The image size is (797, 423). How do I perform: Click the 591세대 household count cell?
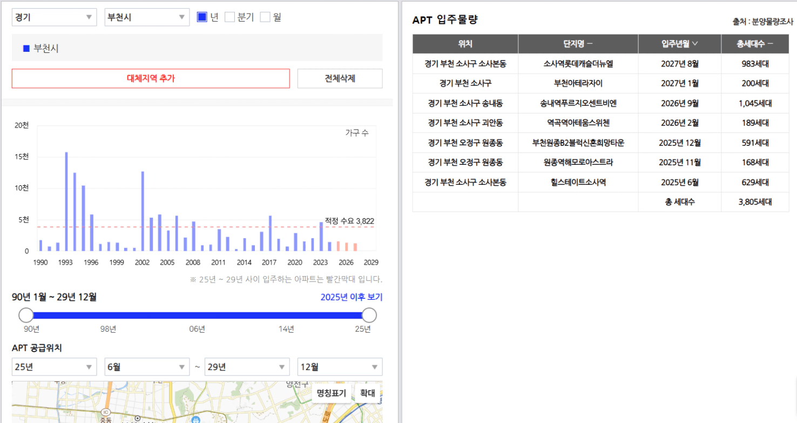click(x=755, y=143)
